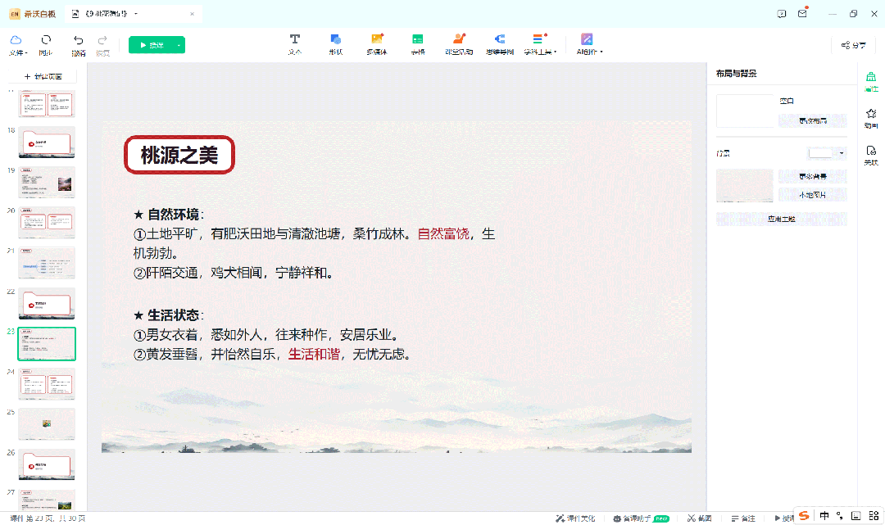Click the Undo (撤销) arrow icon
The width and height of the screenshot is (885, 525).
tap(78, 40)
